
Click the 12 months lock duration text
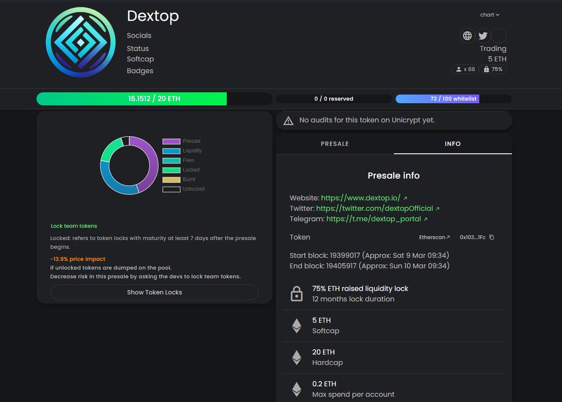pyautogui.click(x=353, y=299)
